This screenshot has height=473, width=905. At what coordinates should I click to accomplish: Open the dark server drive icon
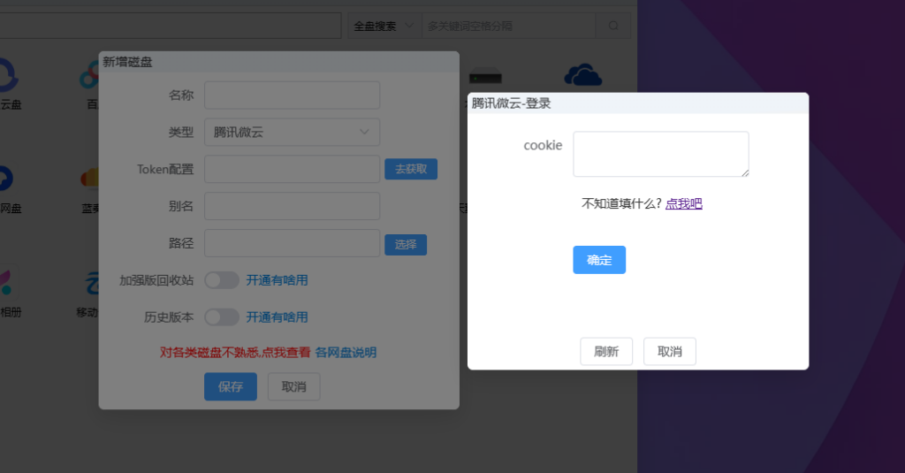tap(485, 76)
